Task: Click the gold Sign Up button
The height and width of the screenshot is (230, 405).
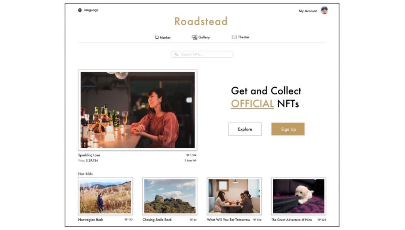Action: [x=288, y=129]
